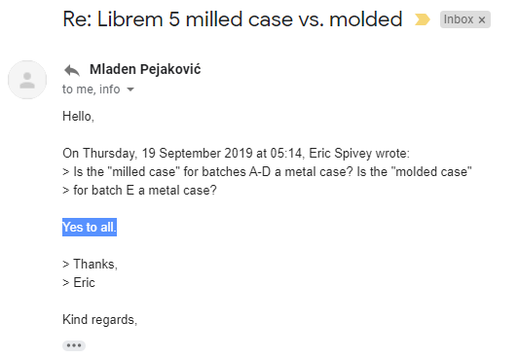Click the yellow importance marker beside subject

click(423, 19)
